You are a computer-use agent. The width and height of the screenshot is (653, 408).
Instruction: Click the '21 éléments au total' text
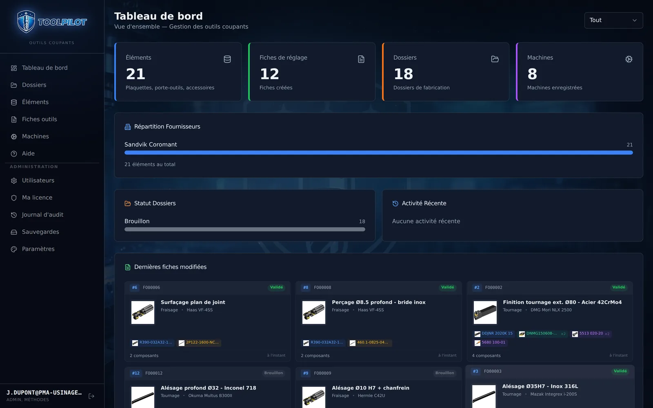150,164
